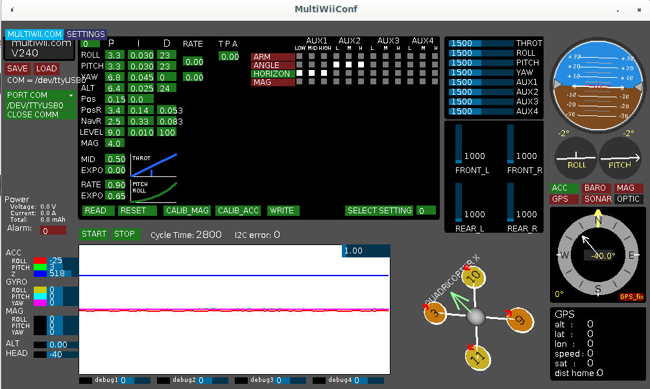Select /DEV/TTYUSB0 port entry
The height and width of the screenshot is (389, 650).
[x=40, y=105]
